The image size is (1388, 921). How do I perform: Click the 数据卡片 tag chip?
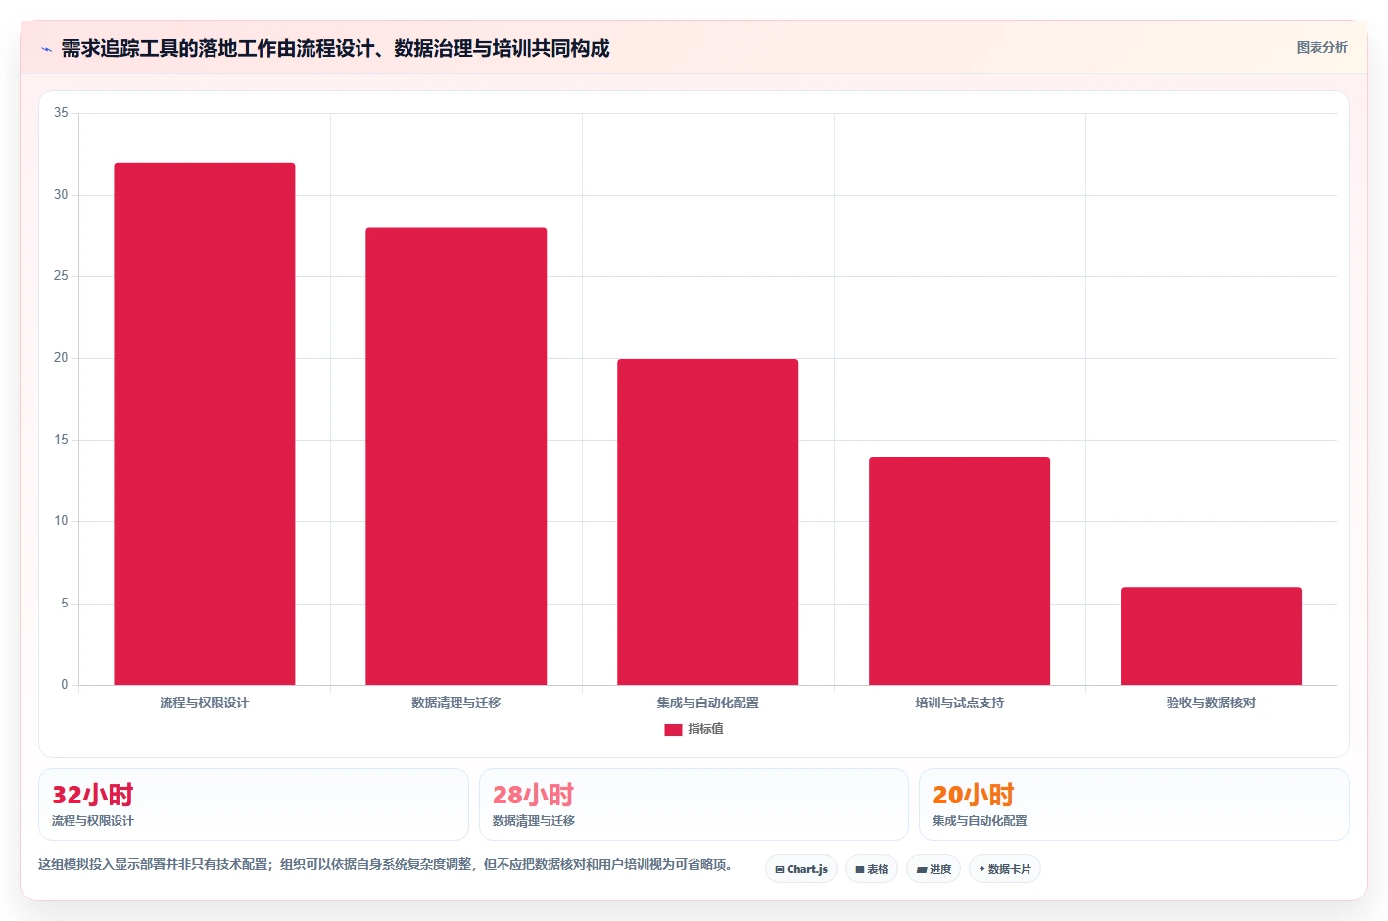[x=1005, y=869]
